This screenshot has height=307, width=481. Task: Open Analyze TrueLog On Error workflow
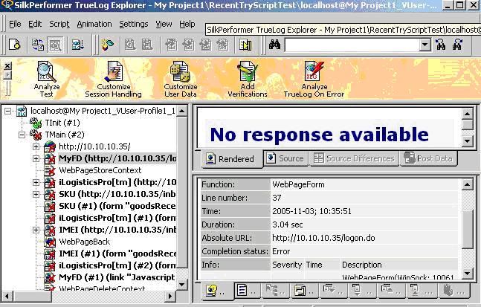pyautogui.click(x=314, y=79)
